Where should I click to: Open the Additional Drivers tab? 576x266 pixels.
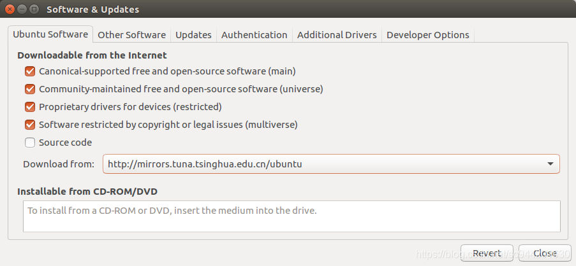[337, 35]
